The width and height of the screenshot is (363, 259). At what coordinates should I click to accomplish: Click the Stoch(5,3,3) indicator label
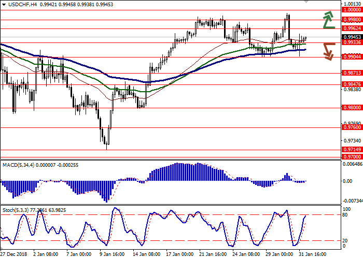point(16,210)
